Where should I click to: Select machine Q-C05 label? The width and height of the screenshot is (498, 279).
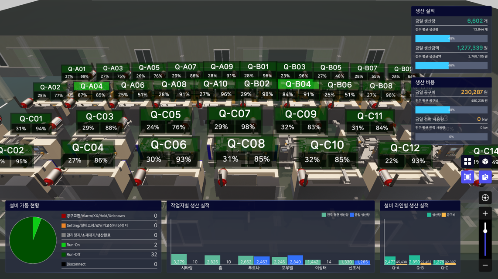(x=166, y=115)
